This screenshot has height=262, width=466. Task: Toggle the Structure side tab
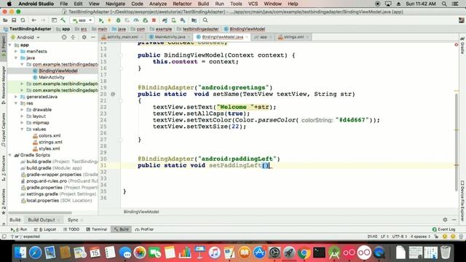(x=4, y=168)
